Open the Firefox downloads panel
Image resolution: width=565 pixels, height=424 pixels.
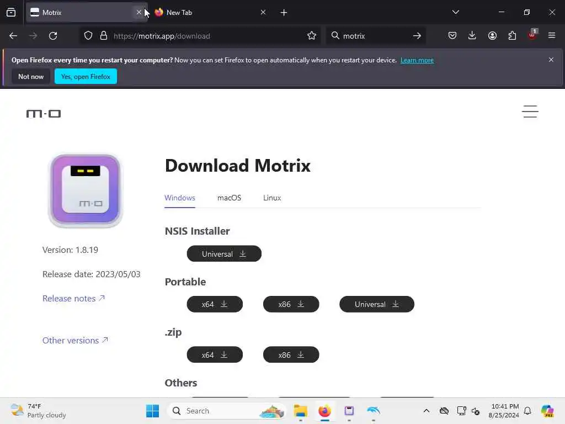[x=472, y=35]
